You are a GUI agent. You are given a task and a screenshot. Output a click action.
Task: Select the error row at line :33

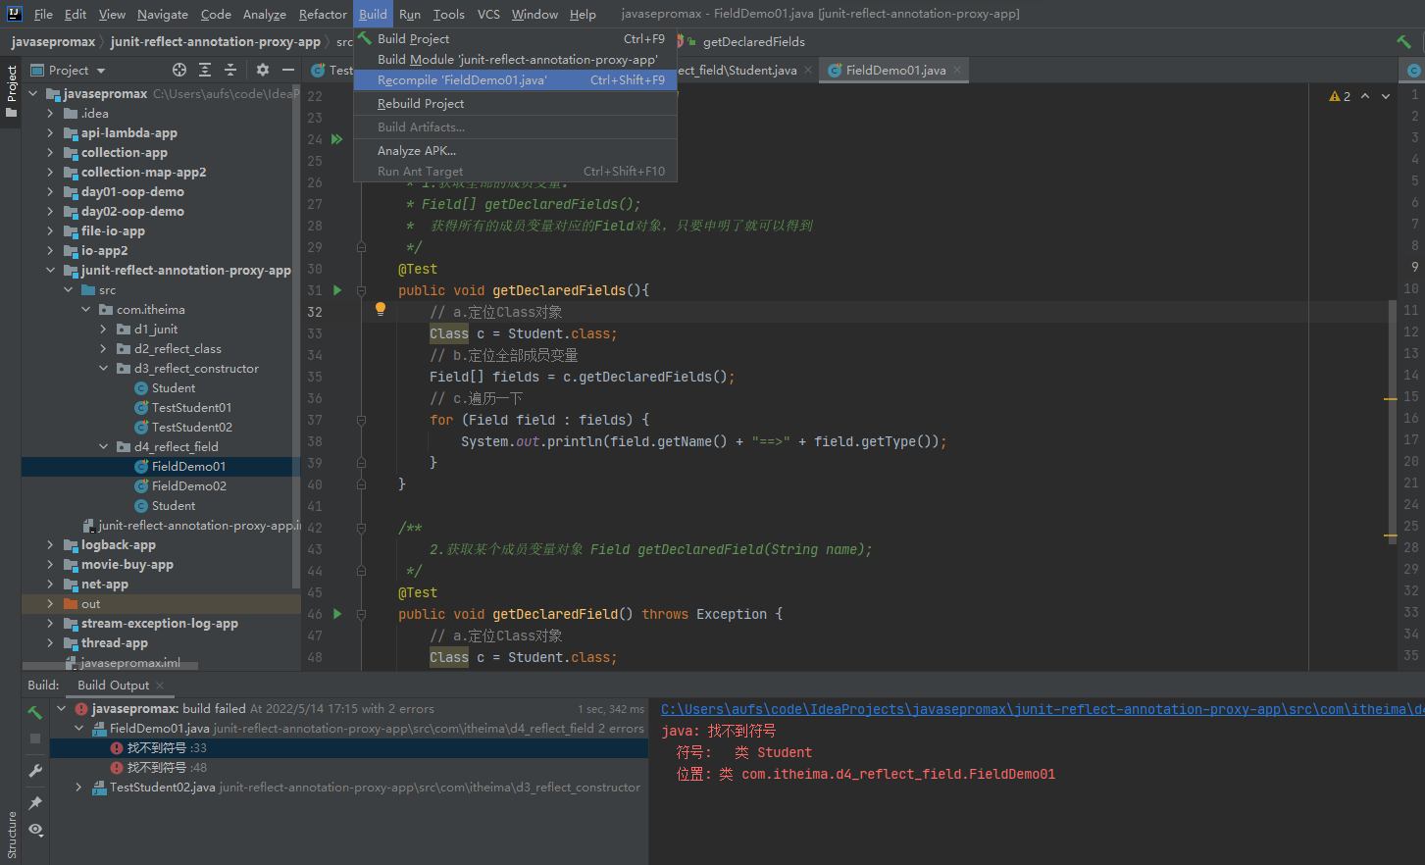pyautogui.click(x=349, y=748)
